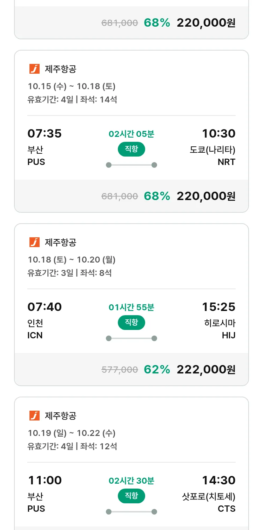Click the route line under the 01시간 55분 duration
This screenshot has width=263, height=530.
point(131,338)
